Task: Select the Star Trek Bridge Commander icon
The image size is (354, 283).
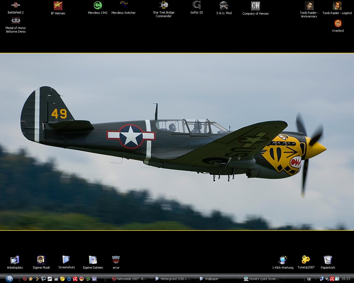Action: [164, 5]
